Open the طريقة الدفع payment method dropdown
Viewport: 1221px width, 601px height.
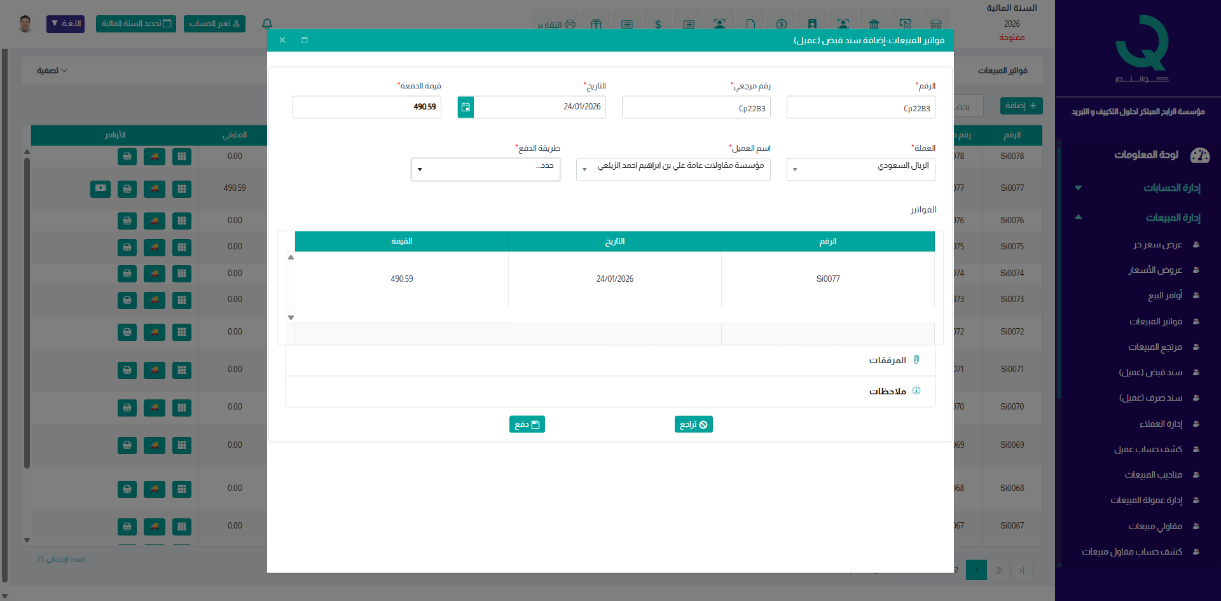485,169
